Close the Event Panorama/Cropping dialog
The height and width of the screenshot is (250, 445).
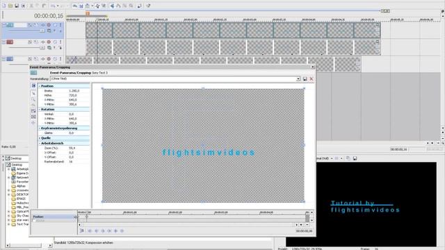click(x=313, y=67)
